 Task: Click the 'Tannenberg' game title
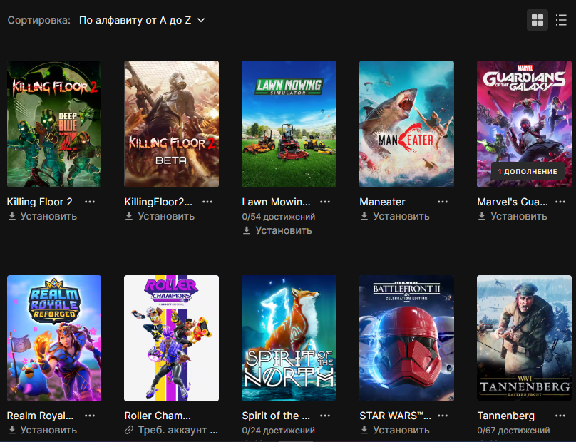(506, 416)
